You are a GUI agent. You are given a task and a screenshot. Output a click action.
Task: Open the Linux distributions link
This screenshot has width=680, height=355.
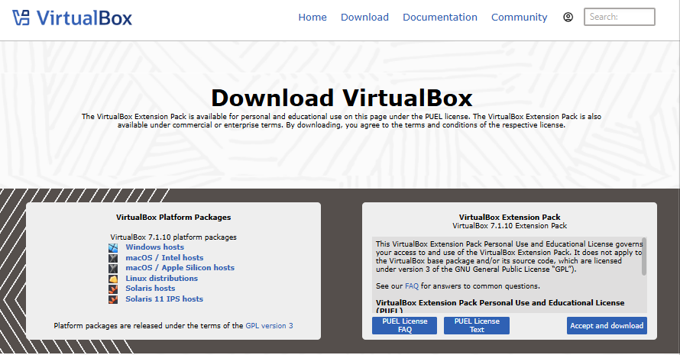162,279
